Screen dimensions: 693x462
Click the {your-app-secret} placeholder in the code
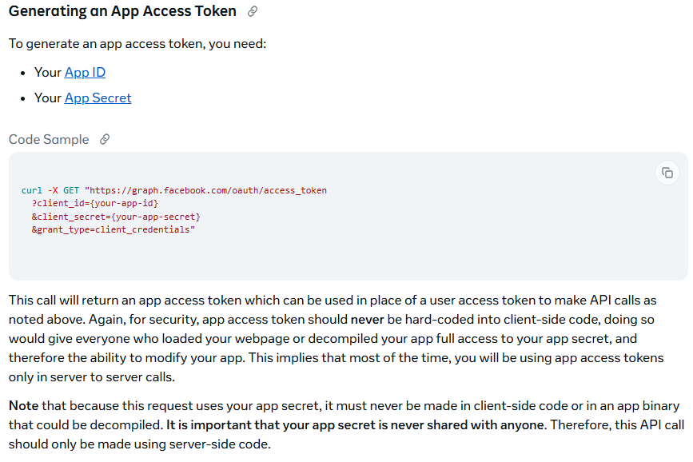click(158, 217)
